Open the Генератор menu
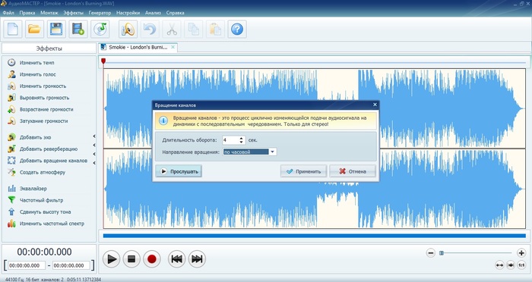The image size is (532, 282). coord(100,13)
